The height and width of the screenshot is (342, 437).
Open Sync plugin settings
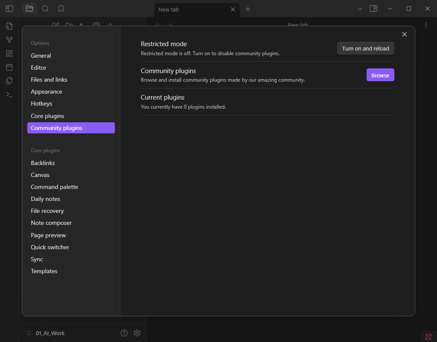click(x=71, y=259)
